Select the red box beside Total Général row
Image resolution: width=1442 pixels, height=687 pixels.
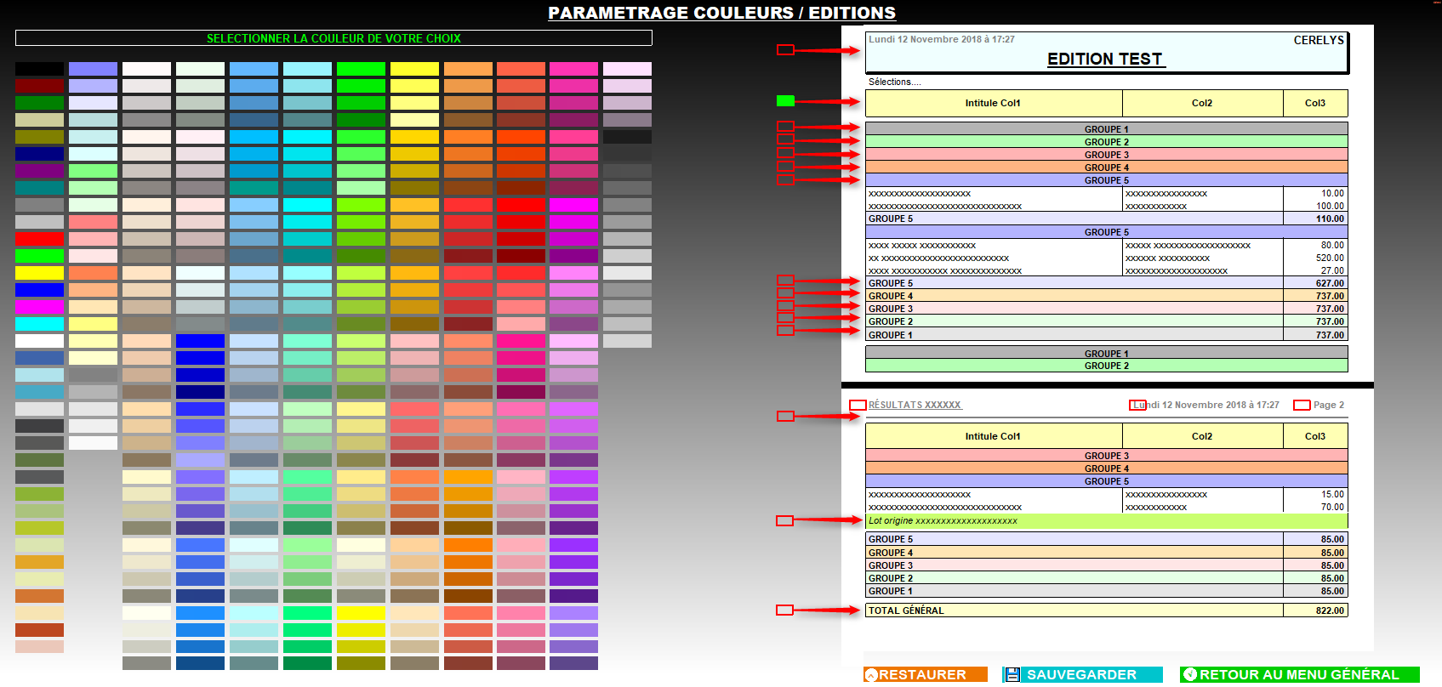point(784,610)
